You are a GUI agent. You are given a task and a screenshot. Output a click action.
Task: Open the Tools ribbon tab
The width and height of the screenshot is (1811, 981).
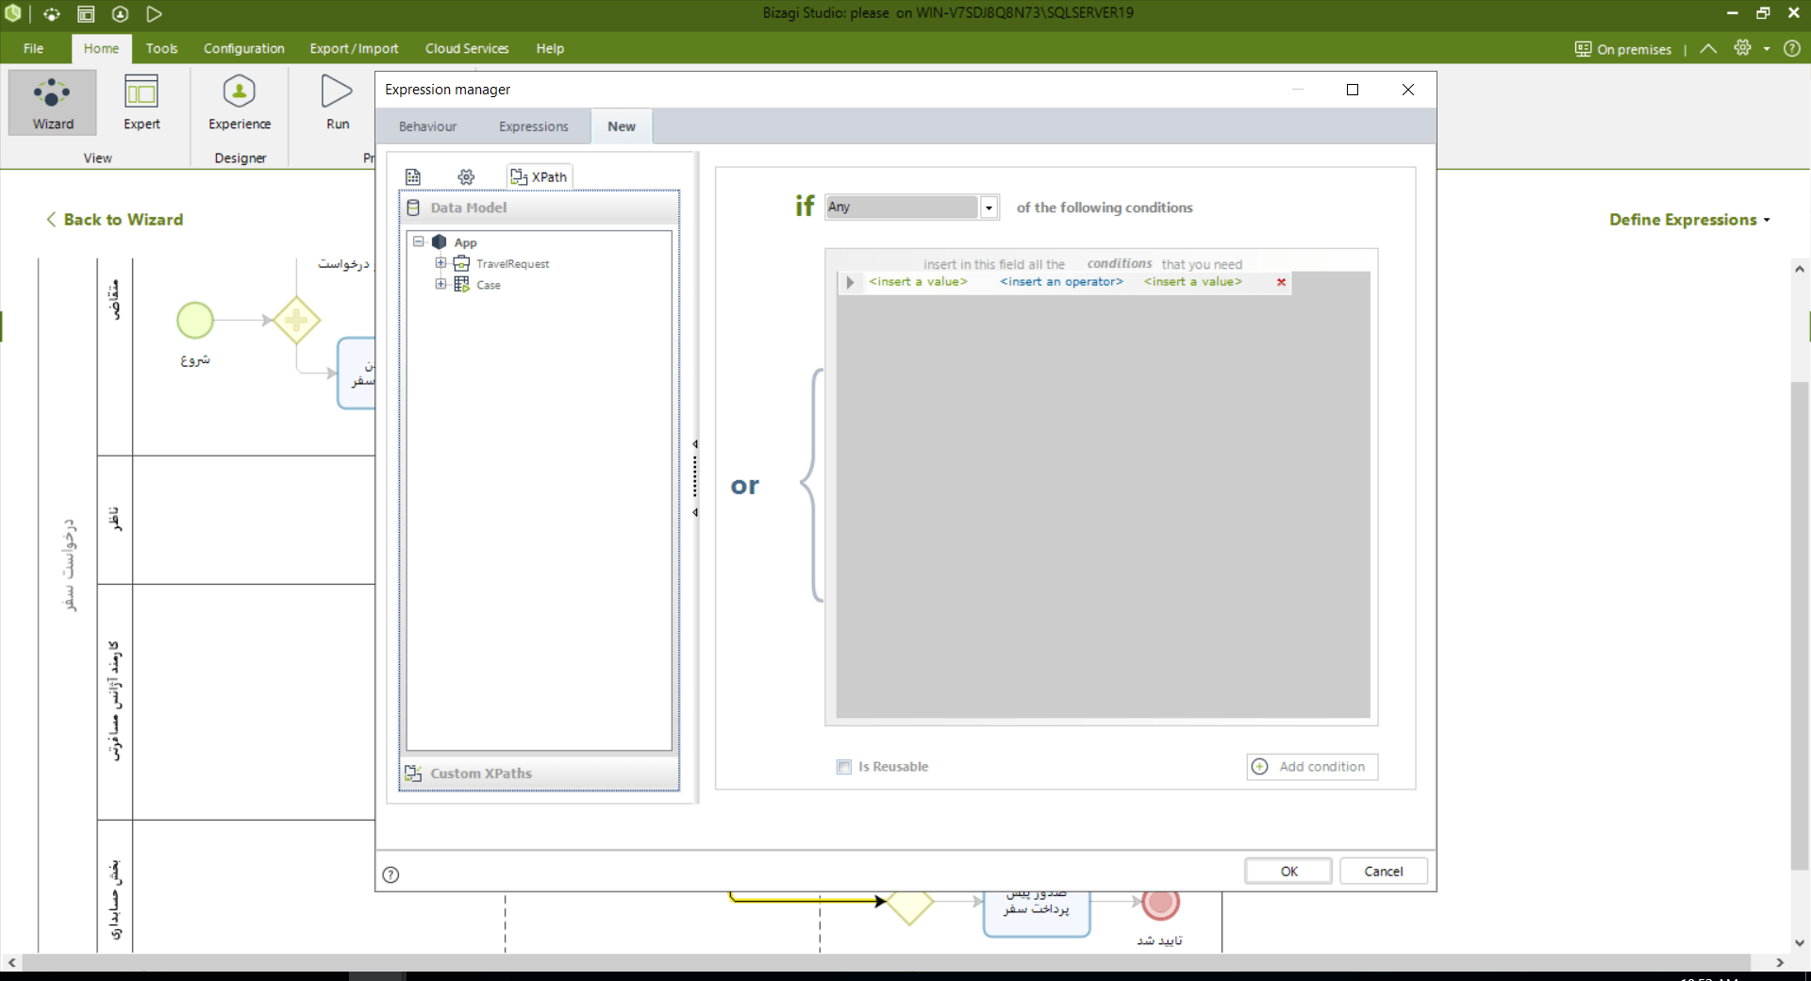pyautogui.click(x=161, y=48)
